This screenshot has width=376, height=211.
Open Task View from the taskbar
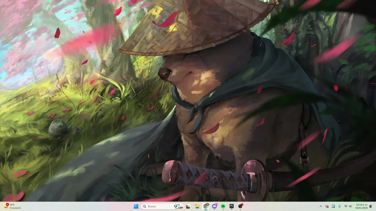pos(188,206)
